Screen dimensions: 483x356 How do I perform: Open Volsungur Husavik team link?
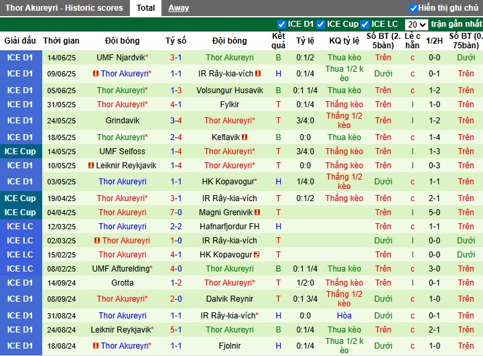(230, 91)
